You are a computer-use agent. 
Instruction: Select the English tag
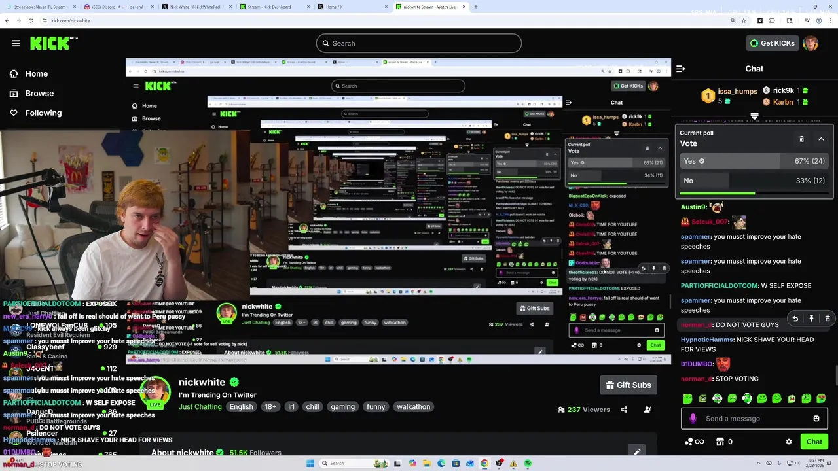tap(241, 406)
